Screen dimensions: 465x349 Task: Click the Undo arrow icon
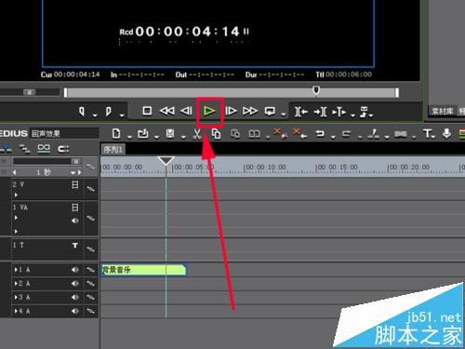(x=320, y=134)
